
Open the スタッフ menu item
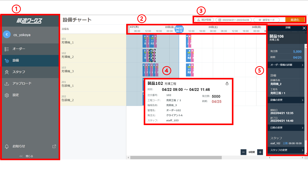pyautogui.click(x=30, y=72)
